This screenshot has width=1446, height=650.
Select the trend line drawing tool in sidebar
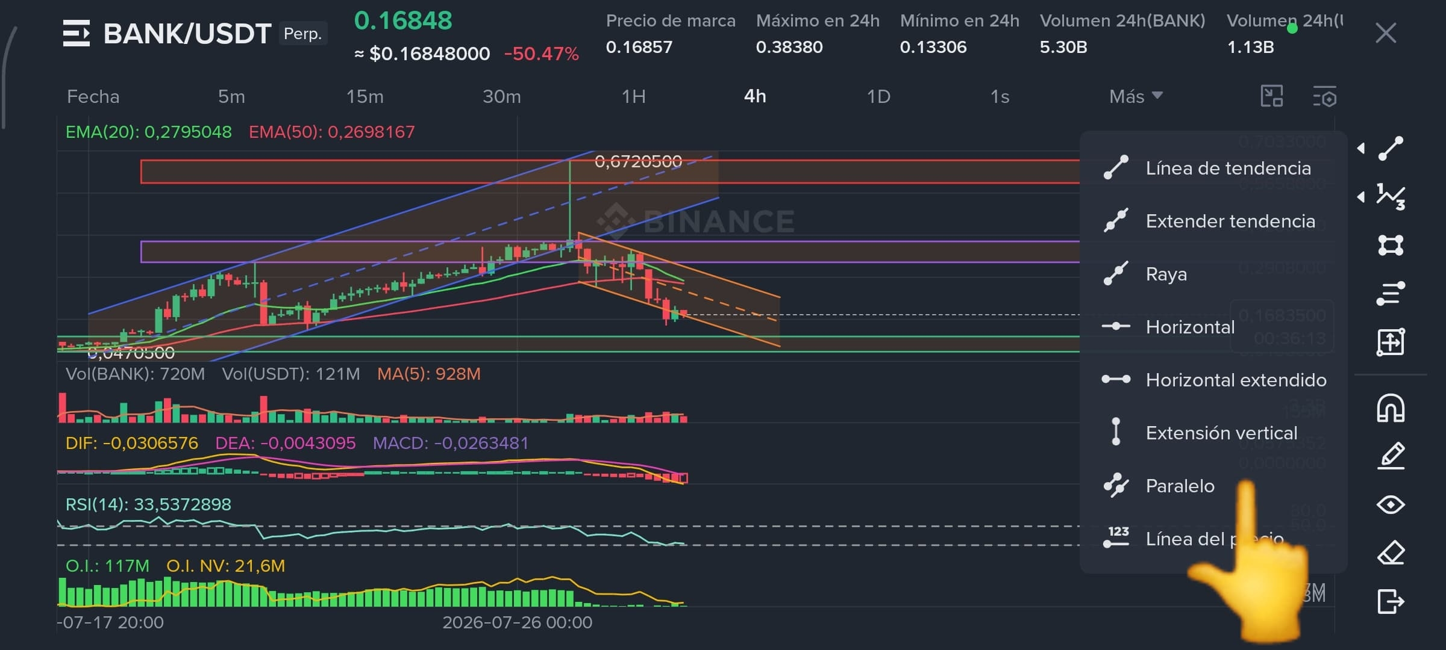(x=1391, y=149)
